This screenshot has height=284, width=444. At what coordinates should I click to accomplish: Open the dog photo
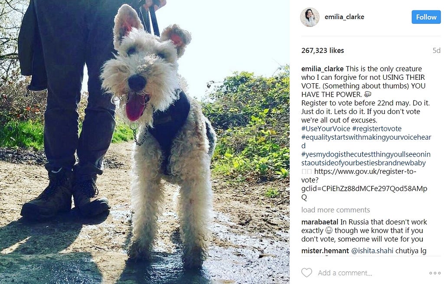click(x=145, y=142)
